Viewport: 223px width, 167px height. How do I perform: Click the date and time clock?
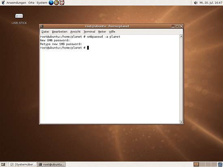211,3
